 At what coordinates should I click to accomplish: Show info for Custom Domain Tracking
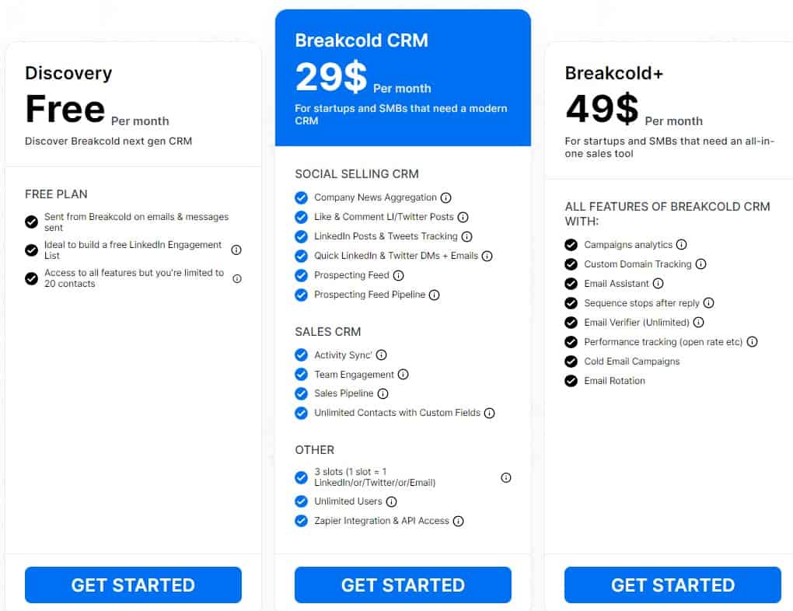(x=701, y=264)
